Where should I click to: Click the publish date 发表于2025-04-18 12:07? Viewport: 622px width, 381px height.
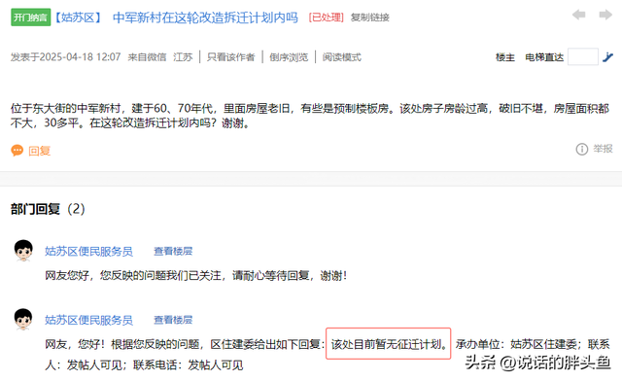pos(65,57)
